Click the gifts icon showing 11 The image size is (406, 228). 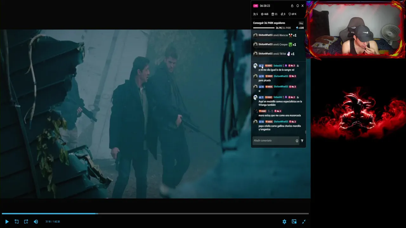273,14
